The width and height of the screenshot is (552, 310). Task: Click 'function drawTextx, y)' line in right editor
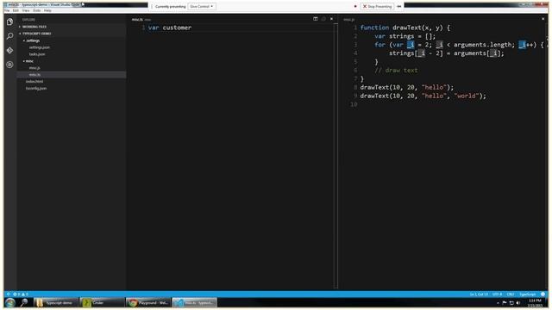coord(405,28)
